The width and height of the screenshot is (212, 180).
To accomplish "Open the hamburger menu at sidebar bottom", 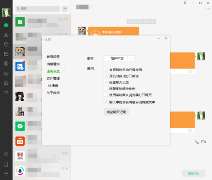I will [x=6, y=173].
